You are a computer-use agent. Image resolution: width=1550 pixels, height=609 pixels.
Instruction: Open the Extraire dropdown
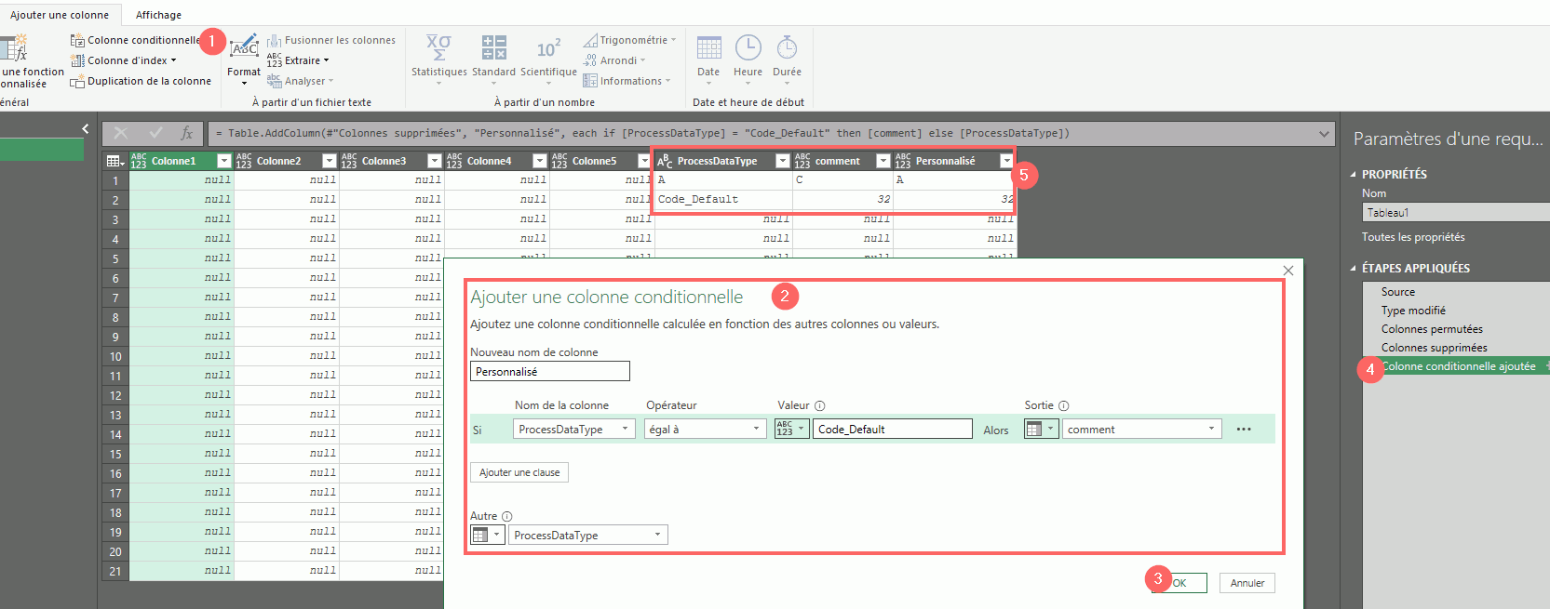click(x=298, y=60)
